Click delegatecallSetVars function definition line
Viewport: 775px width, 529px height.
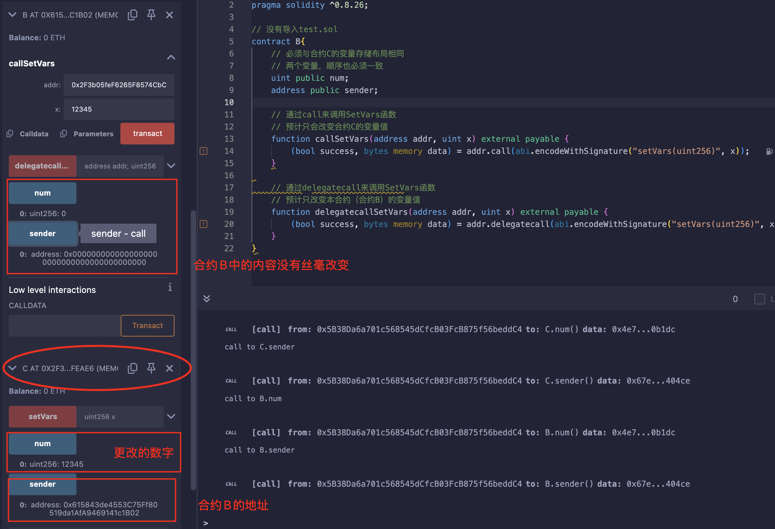tap(440, 212)
